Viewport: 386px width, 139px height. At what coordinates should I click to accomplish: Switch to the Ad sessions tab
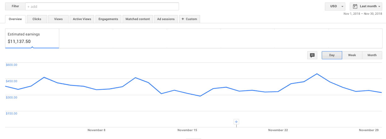pos(166,19)
